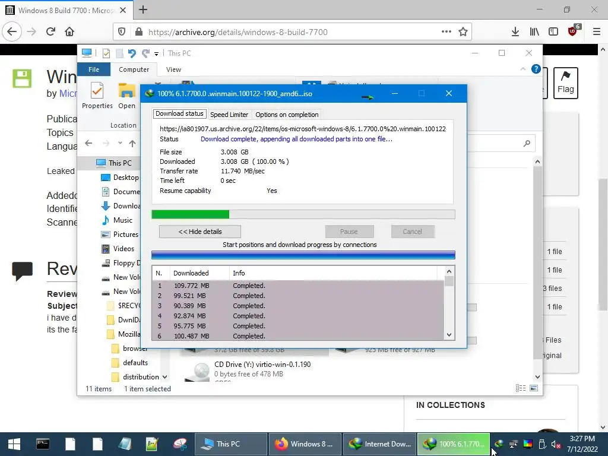608x456 pixels.
Task: Open Command Prompt from the taskbar
Action: click(43, 444)
